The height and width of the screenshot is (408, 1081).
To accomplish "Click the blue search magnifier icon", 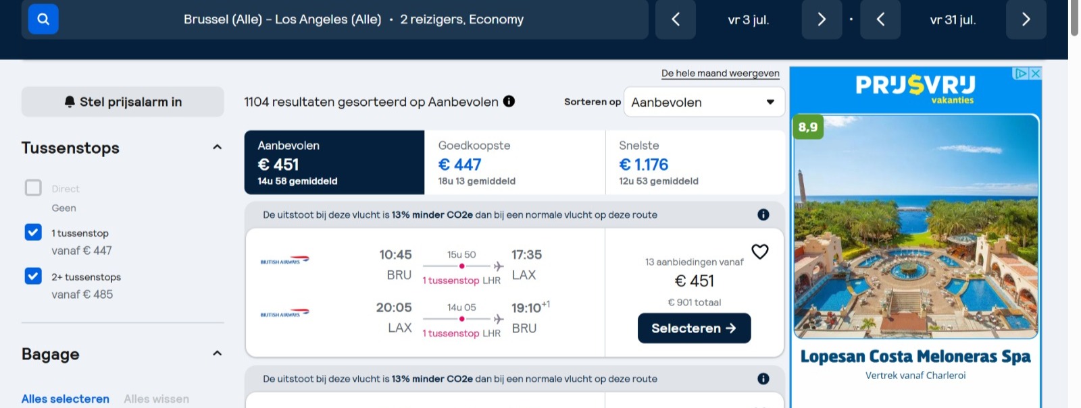I will pos(43,19).
